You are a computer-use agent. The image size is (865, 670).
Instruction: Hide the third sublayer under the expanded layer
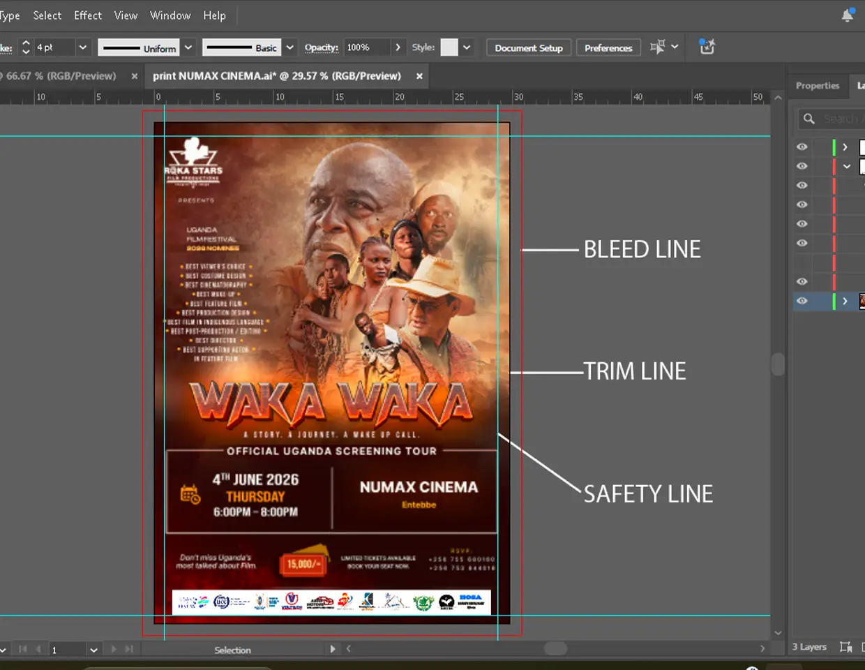[x=802, y=224]
